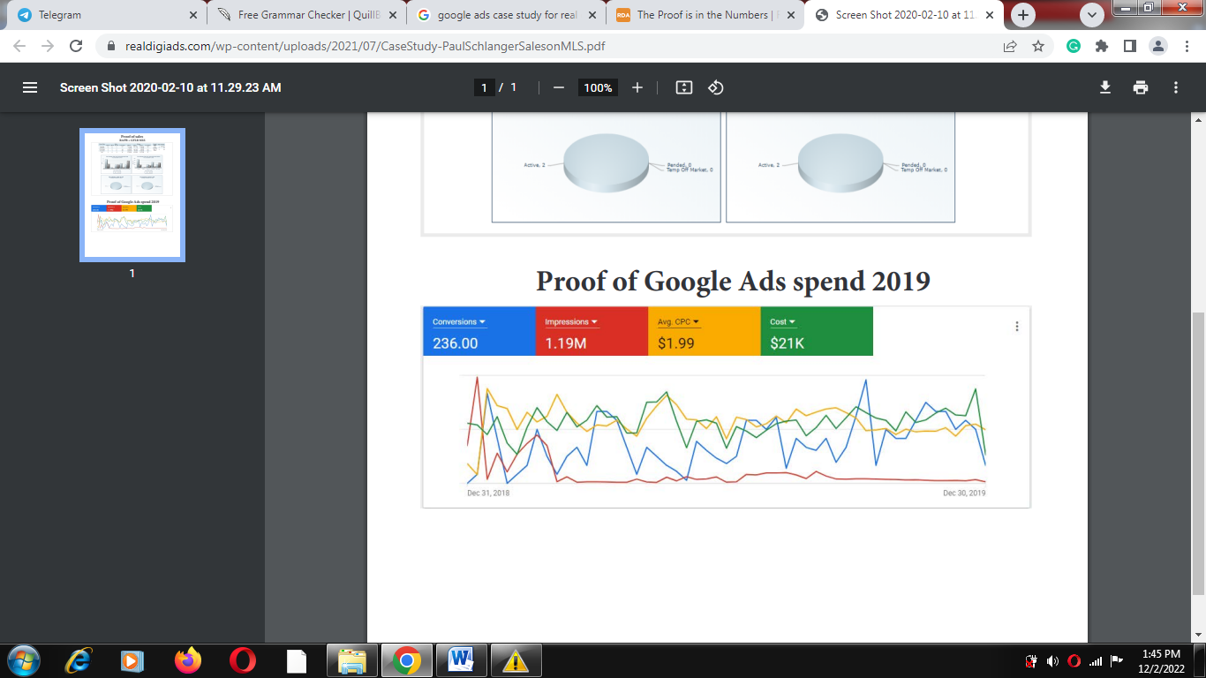Image resolution: width=1206 pixels, height=678 pixels.
Task: Bookmark this page with the star icon
Action: (x=1038, y=46)
